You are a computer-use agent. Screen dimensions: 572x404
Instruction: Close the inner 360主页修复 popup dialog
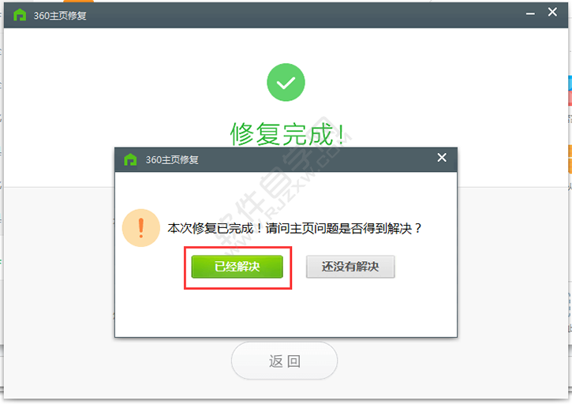(442, 158)
